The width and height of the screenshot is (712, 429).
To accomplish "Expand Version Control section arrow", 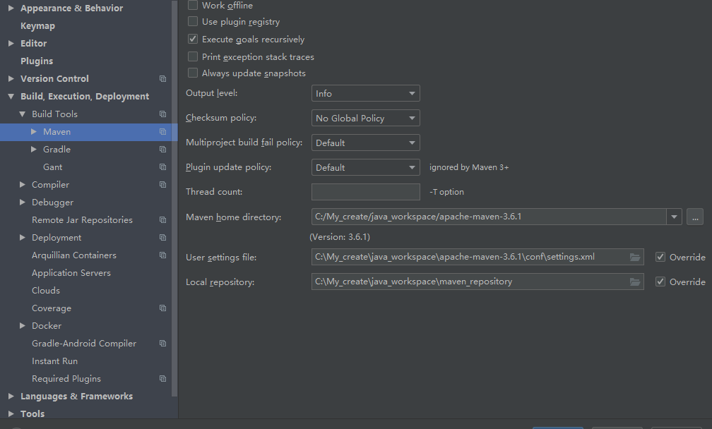I will tap(11, 78).
